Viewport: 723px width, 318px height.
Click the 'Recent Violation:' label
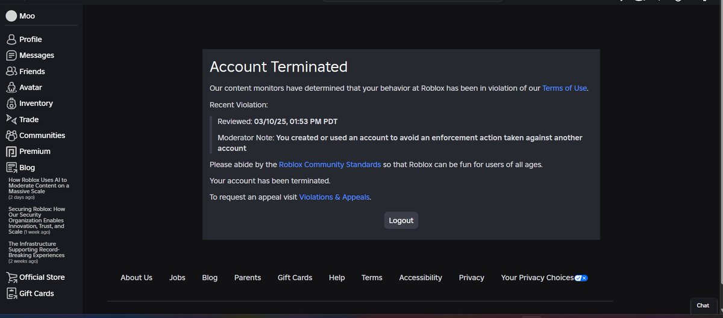tap(239, 105)
